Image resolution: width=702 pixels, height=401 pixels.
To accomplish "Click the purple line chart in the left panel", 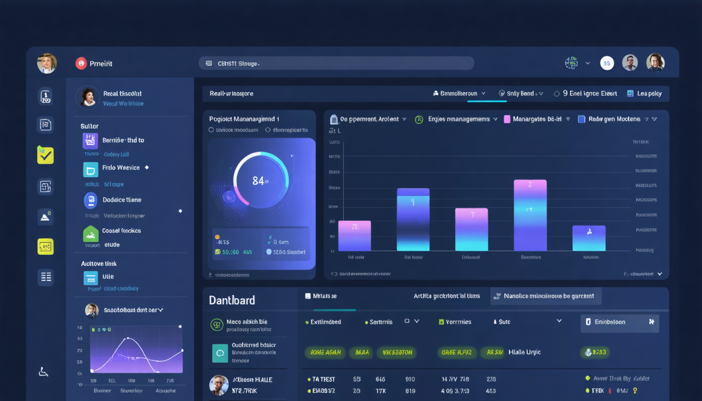I will coord(137,349).
